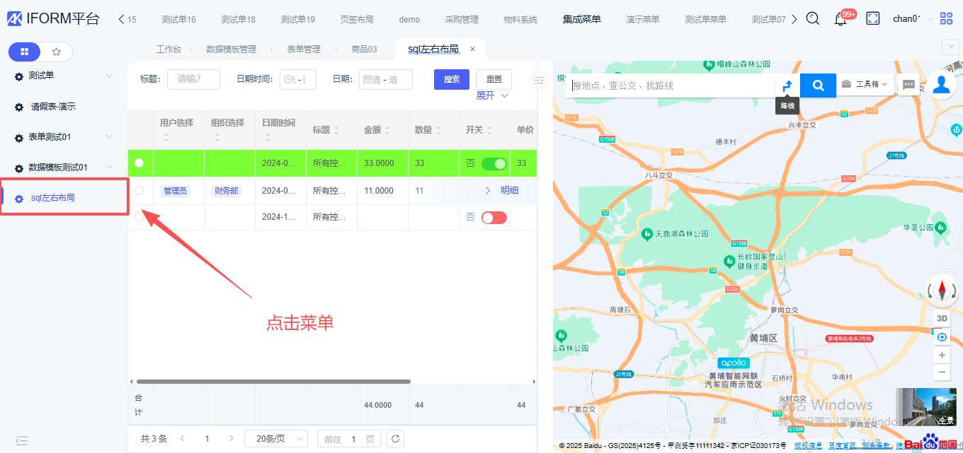Click the map route directions icon
Screen dimensions: 963x453
click(787, 86)
